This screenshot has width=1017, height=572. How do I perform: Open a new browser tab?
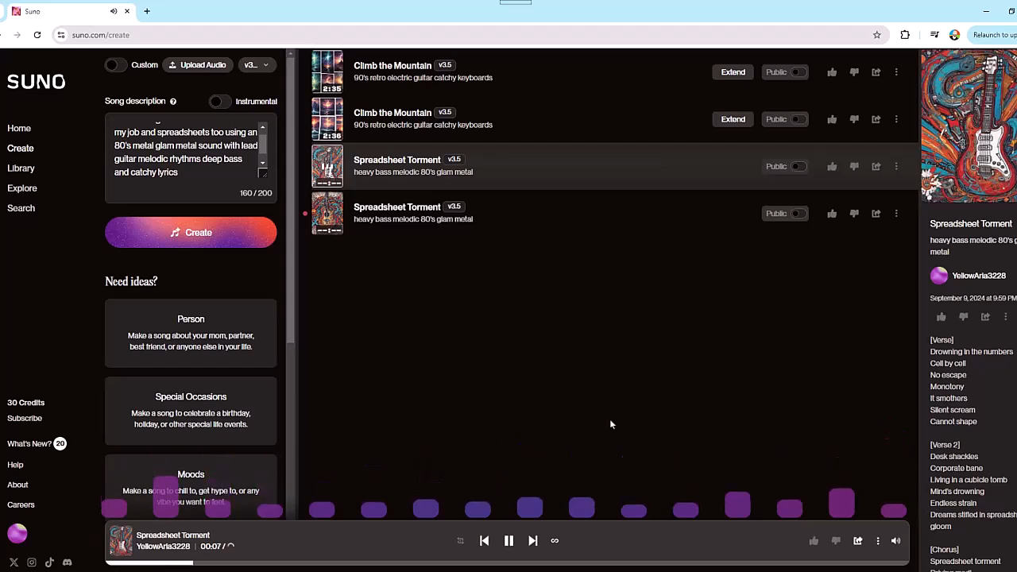coord(147,11)
